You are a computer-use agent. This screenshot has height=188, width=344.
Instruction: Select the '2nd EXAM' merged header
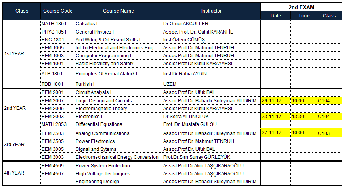[x=301, y=7]
